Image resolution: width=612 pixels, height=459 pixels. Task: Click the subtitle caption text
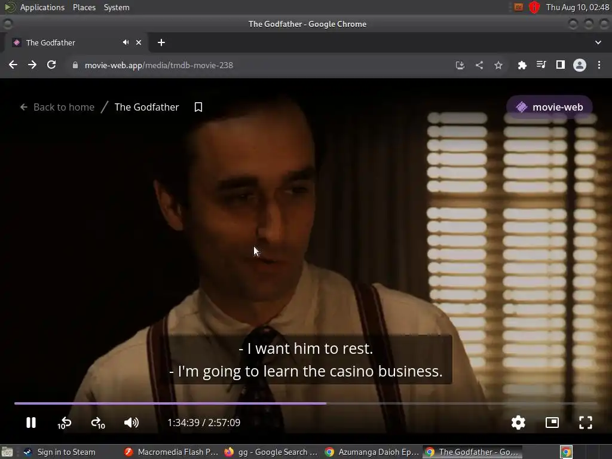coord(306,359)
